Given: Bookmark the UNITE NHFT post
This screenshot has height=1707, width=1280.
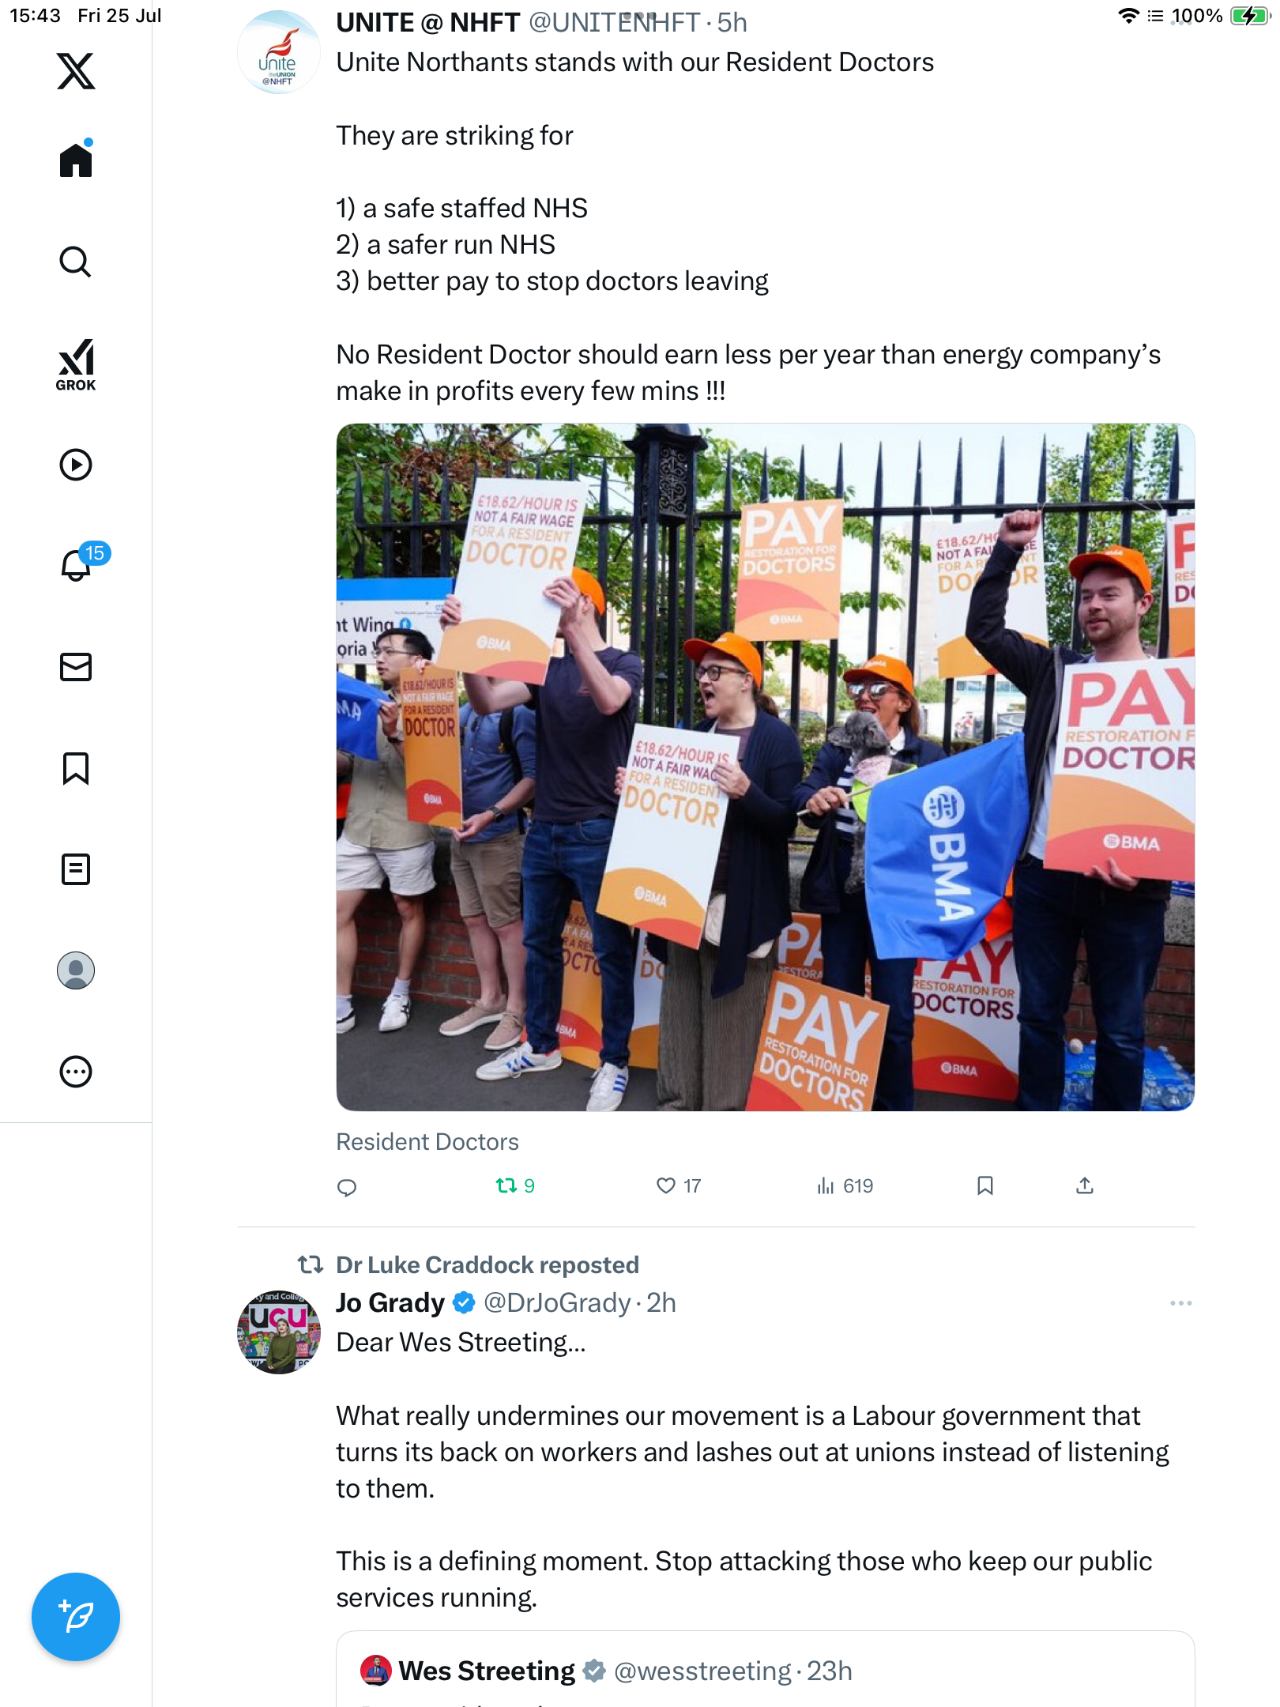Looking at the screenshot, I should [985, 1185].
